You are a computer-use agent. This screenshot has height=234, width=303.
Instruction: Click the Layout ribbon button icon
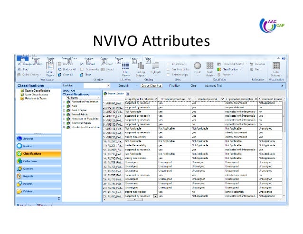[103, 69]
